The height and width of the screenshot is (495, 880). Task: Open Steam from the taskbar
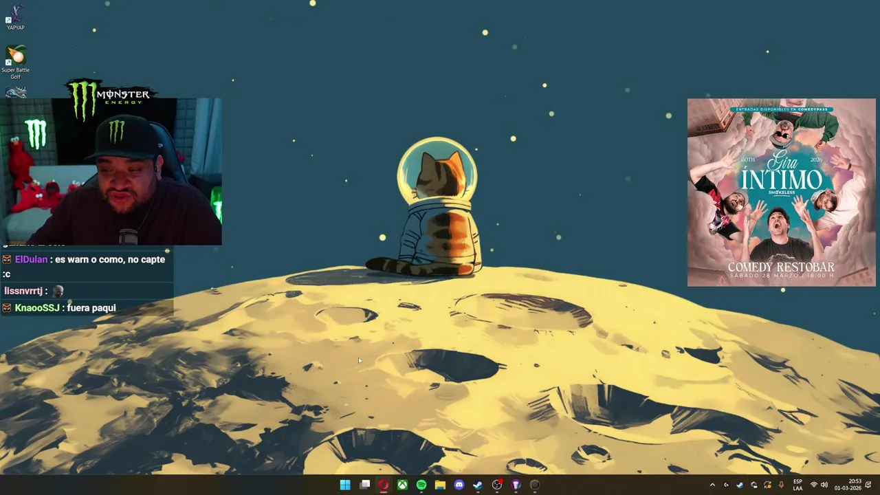point(478,485)
